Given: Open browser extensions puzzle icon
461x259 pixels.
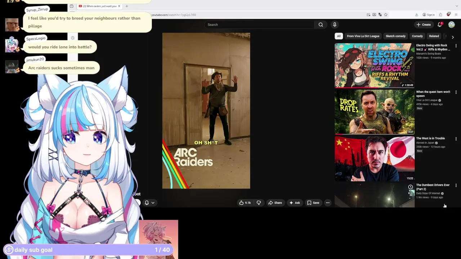Looking at the screenshot, I should tap(440, 15).
